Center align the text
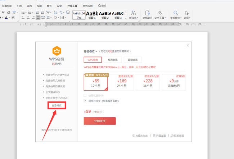The height and width of the screenshot is (159, 234). 28,18
